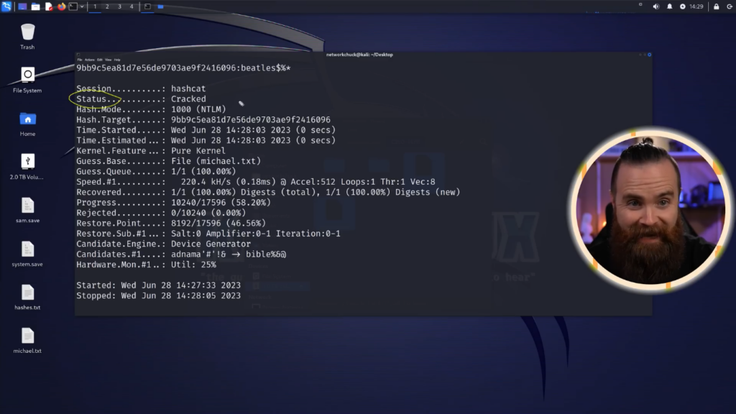This screenshot has height=414, width=736.
Task: Open the terminal Help menu
Action: click(x=117, y=60)
